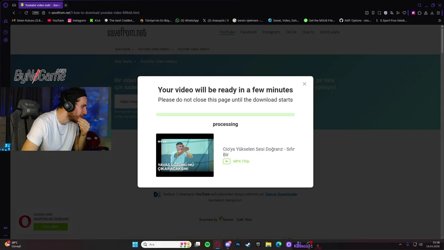Open the tab search magnifier icon
Screen dimensions: 444x250
pyautogui.click(x=419, y=5)
